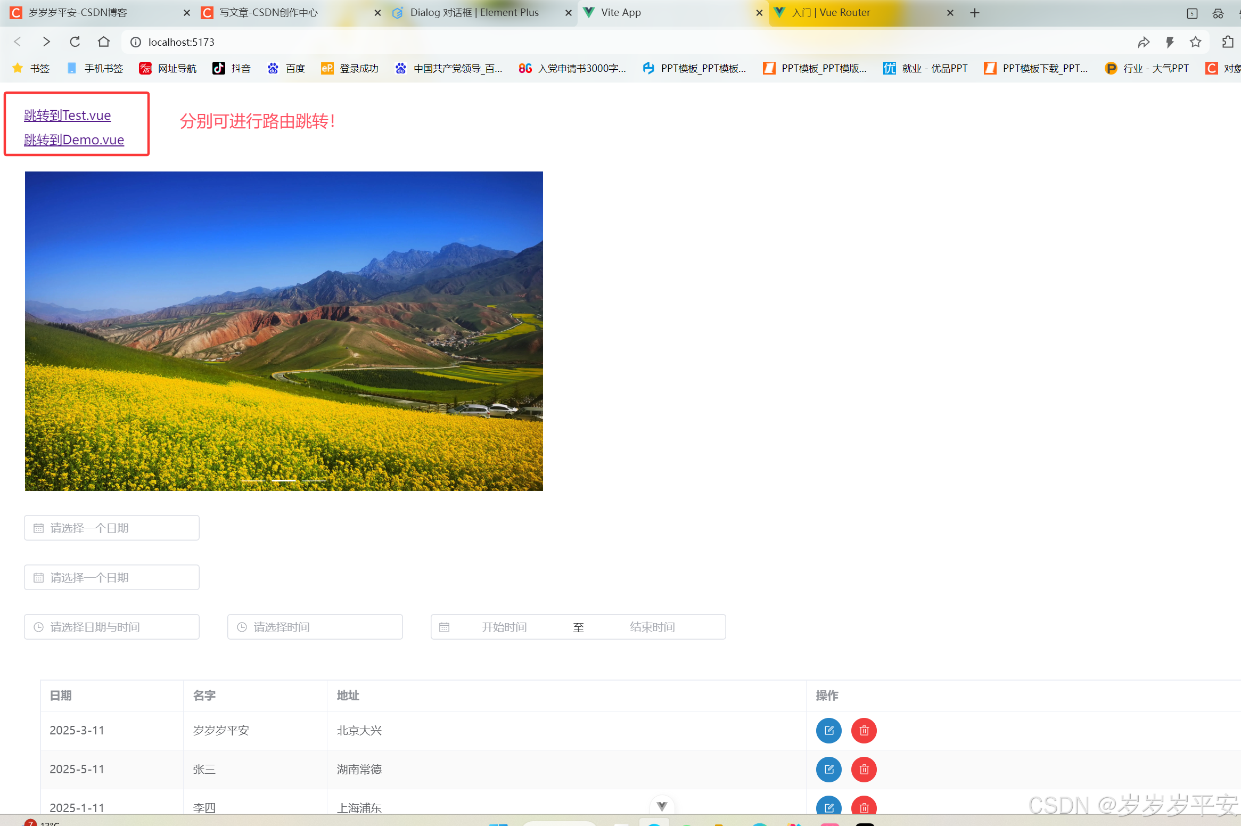Click first carousel indicator bar

(x=254, y=480)
